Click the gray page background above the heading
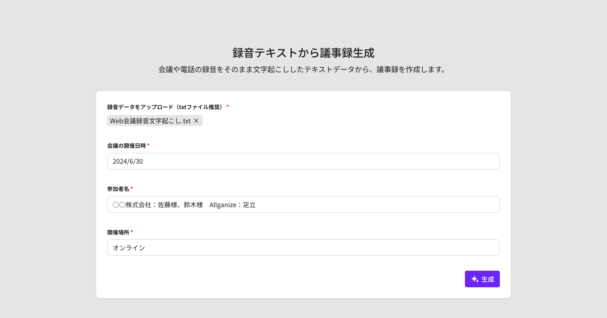This screenshot has height=318, width=607. tap(303, 21)
